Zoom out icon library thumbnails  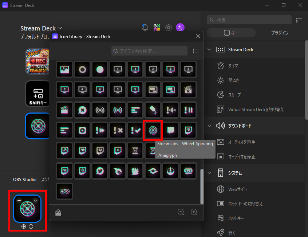pos(181,212)
